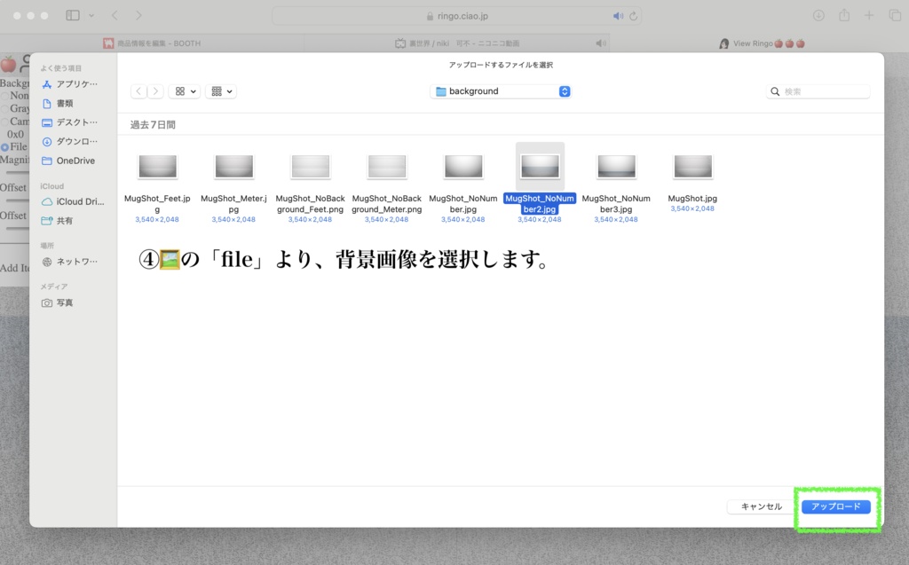Viewport: 909px width, 565px height.
Task: Open アプリケーション in sidebar
Action: pyautogui.click(x=70, y=84)
